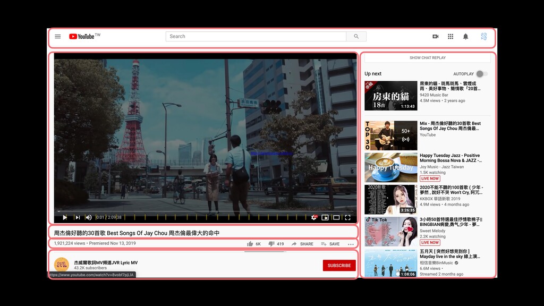Screen dimensions: 544x306
Task: Switch to theater mode
Action: tap(336, 217)
